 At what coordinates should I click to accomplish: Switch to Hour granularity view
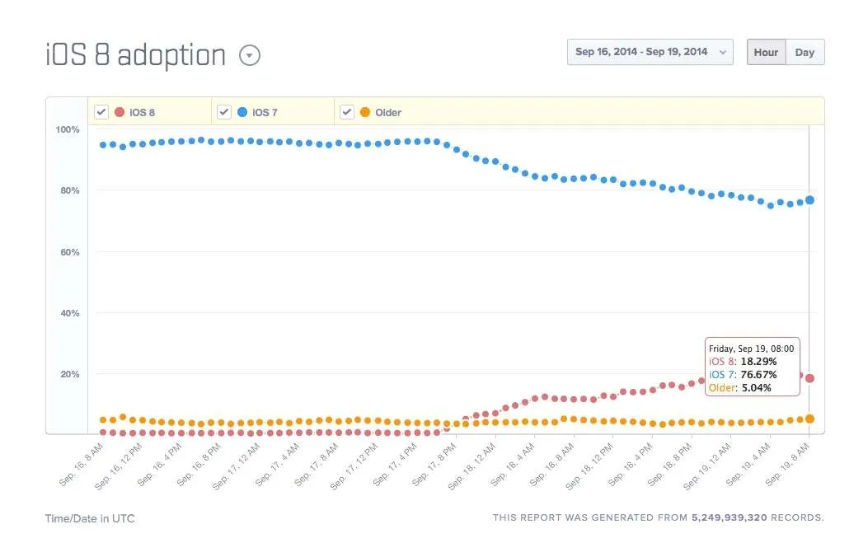pyautogui.click(x=766, y=52)
